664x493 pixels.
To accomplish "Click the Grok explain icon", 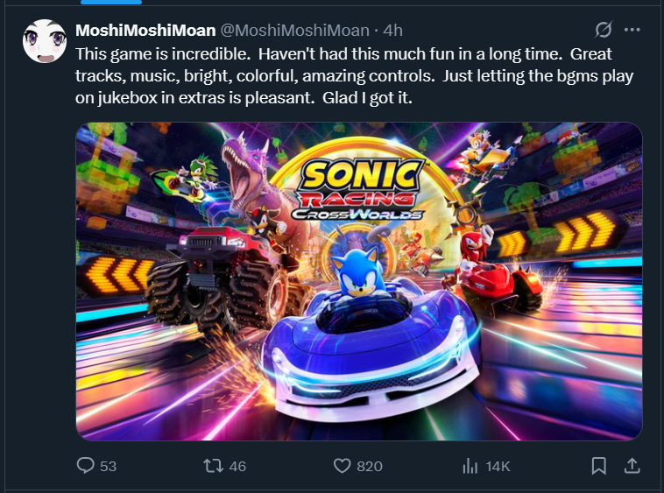I will (x=604, y=30).
